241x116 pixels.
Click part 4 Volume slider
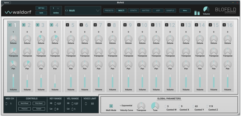(55, 81)
